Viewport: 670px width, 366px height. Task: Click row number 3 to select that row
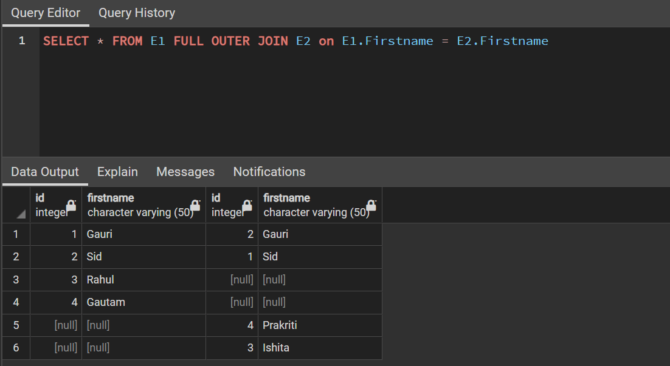click(x=15, y=279)
